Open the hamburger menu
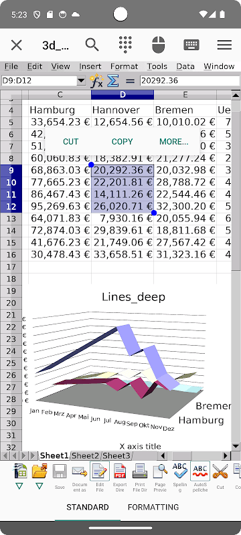This screenshot has width=241, height=535. (224, 45)
